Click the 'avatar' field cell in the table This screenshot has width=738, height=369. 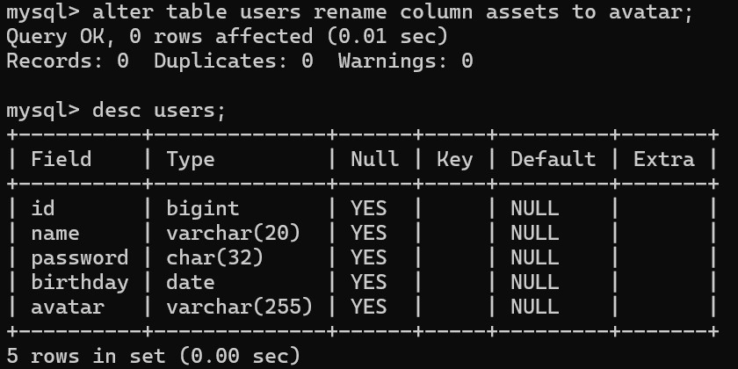[x=67, y=307]
